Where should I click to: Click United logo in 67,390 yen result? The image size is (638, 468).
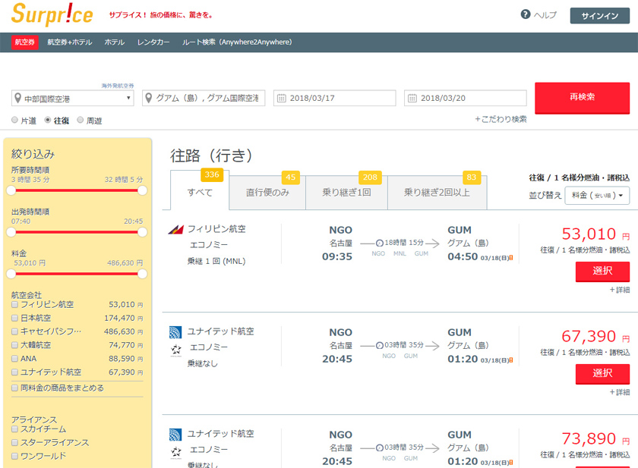click(x=175, y=332)
